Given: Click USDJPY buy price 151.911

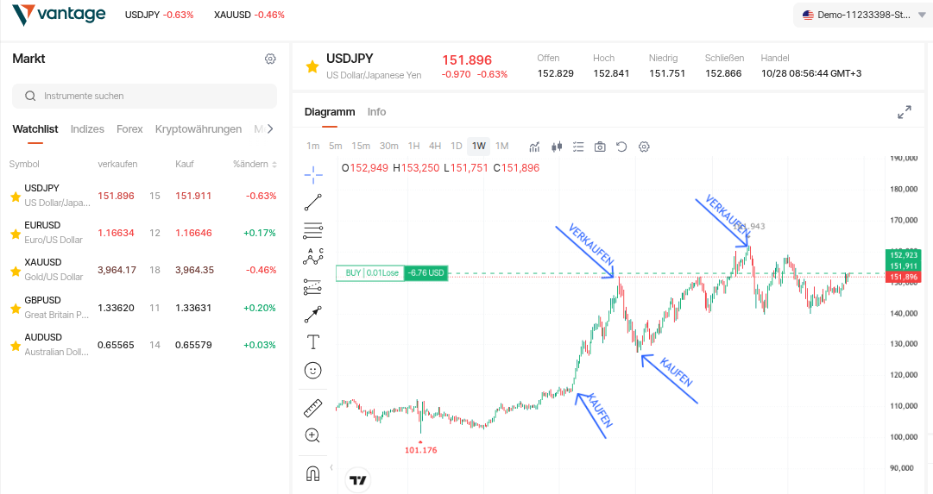Looking at the screenshot, I should [193, 196].
